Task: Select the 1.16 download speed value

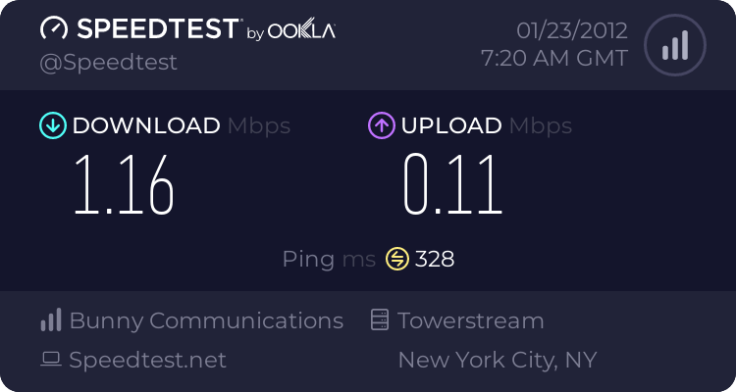Action: point(124,186)
